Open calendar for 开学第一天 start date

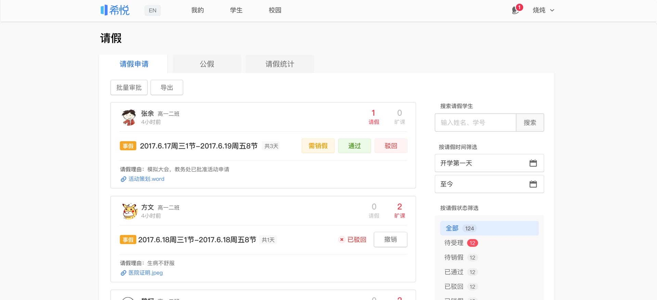pos(533,163)
